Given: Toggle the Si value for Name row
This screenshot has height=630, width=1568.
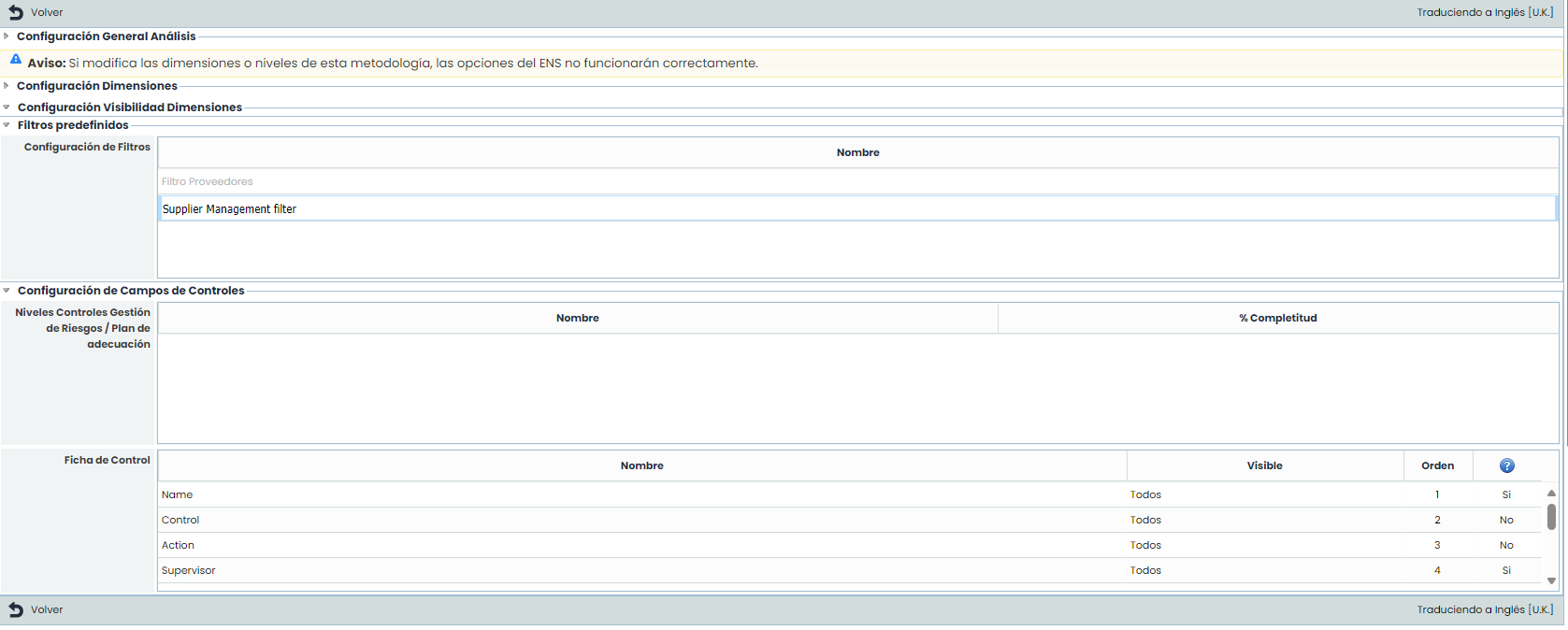Looking at the screenshot, I should click(1505, 494).
